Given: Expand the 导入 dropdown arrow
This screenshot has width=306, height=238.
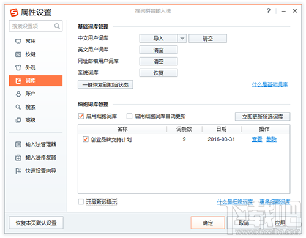Looking at the screenshot, I should (182, 39).
